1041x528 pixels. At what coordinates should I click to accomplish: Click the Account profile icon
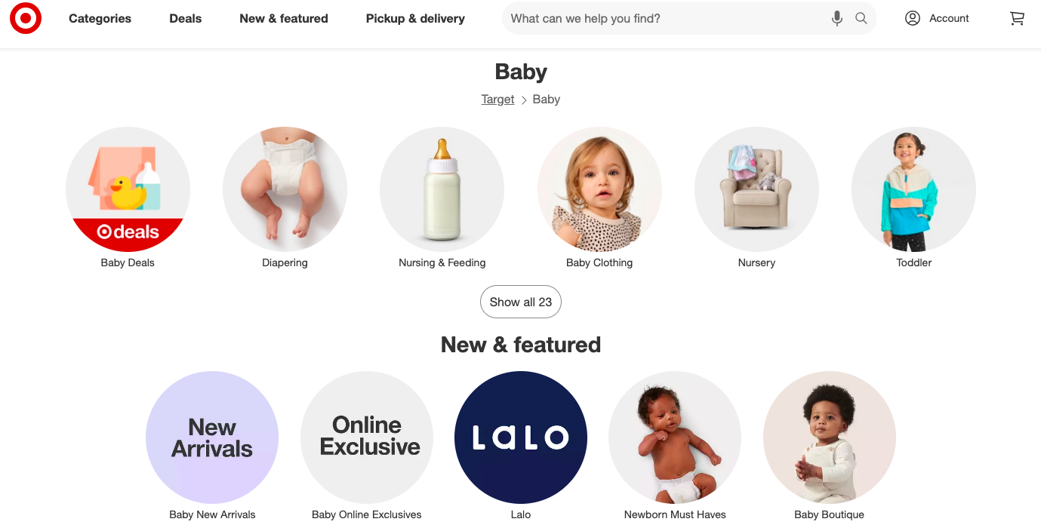(913, 18)
